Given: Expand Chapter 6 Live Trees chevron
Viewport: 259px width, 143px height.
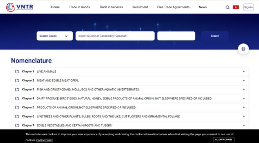Looking at the screenshot, I should [244, 116].
